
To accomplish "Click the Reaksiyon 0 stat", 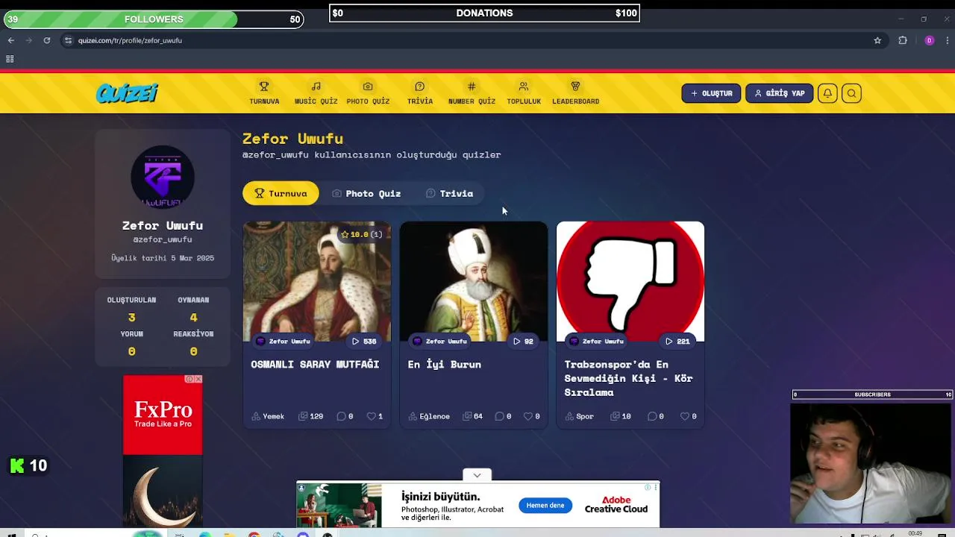I will pyautogui.click(x=193, y=343).
